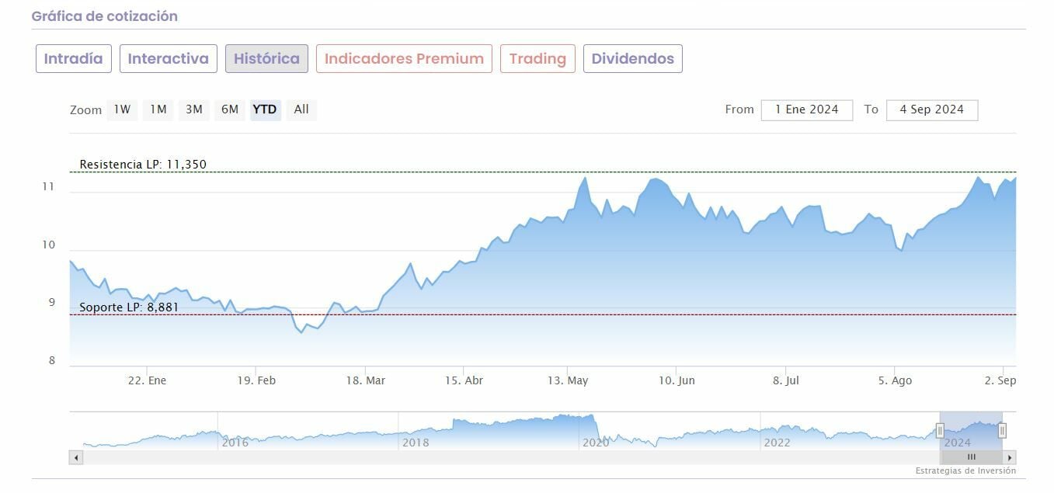The width and height of the screenshot is (1054, 493).
Task: Choose the 6M zoom range
Action: [x=230, y=109]
